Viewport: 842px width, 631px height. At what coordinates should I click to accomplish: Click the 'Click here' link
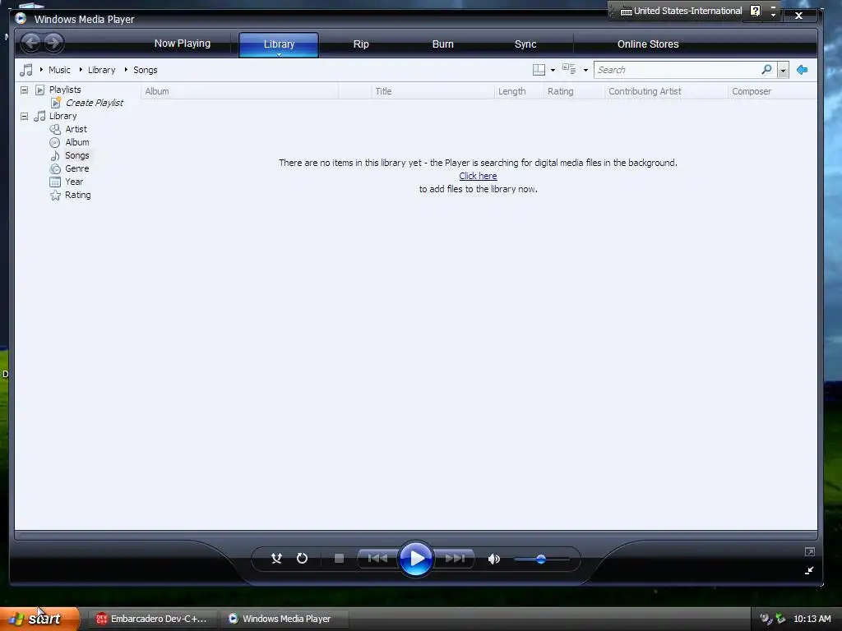point(478,176)
